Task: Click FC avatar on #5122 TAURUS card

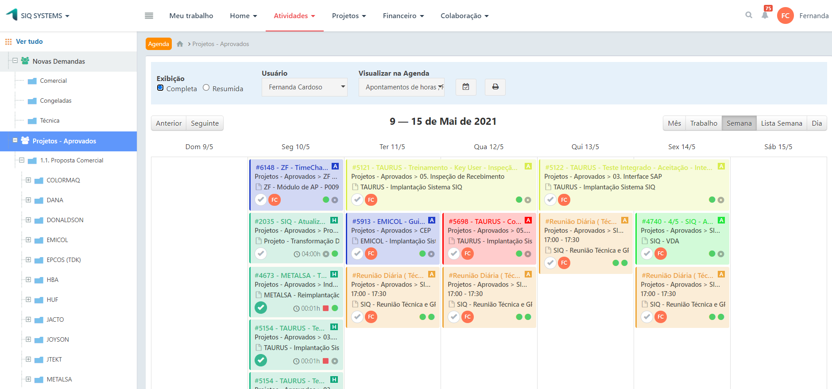Action: point(564,200)
